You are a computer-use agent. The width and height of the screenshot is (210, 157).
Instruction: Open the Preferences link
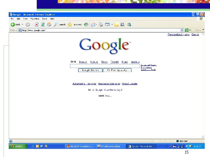point(146,67)
